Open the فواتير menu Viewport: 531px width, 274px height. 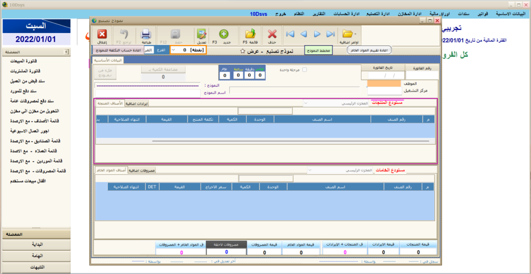pyautogui.click(x=483, y=14)
